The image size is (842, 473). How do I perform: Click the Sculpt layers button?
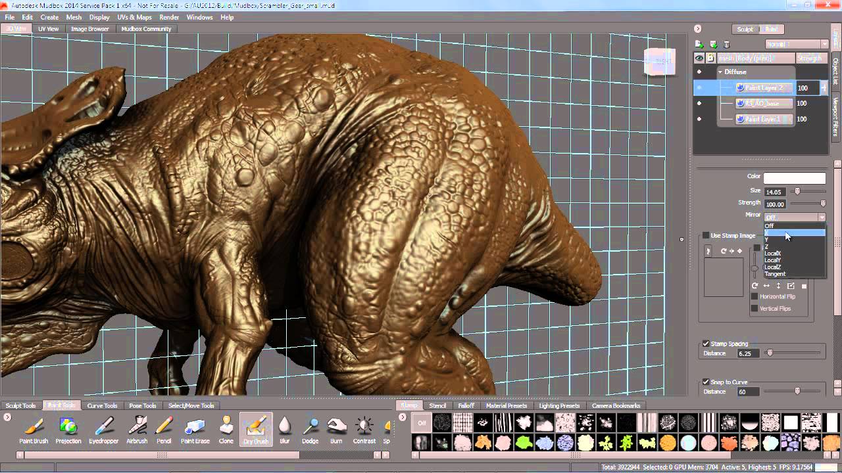coord(745,29)
